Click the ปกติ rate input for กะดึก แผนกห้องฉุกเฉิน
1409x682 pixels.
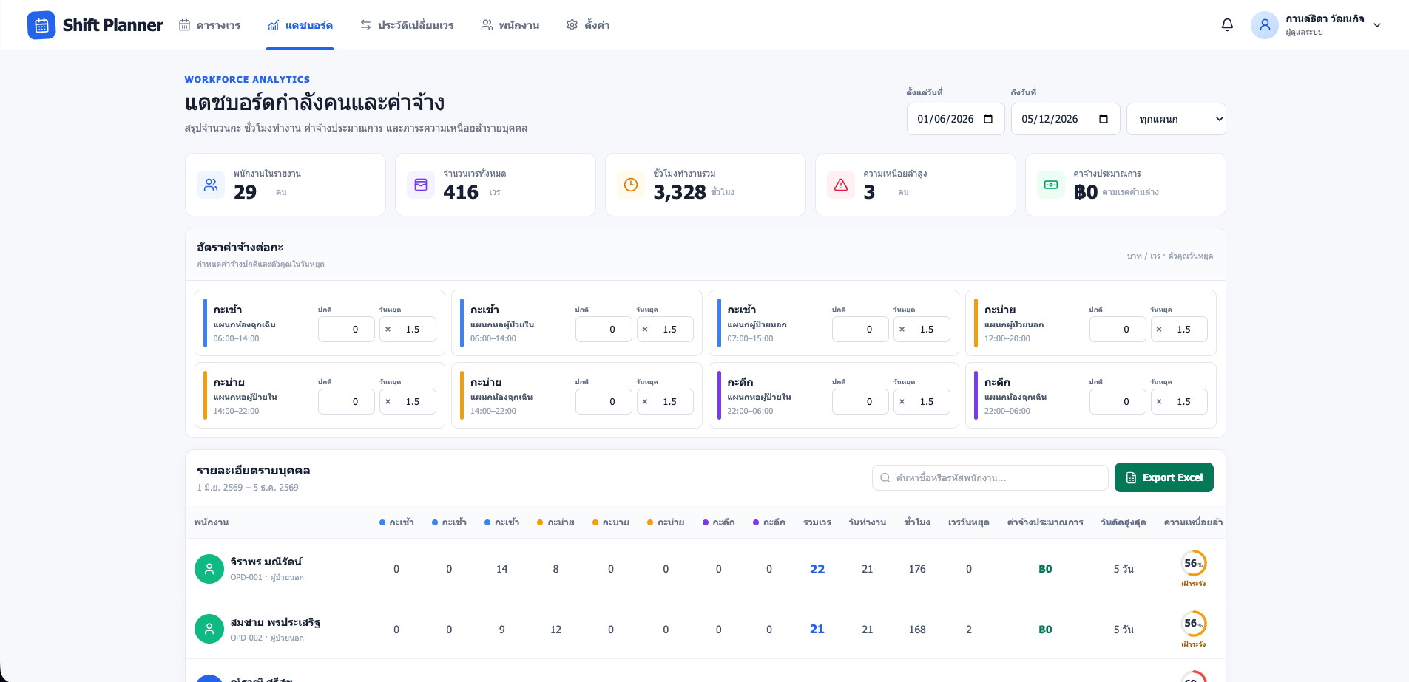1118,402
